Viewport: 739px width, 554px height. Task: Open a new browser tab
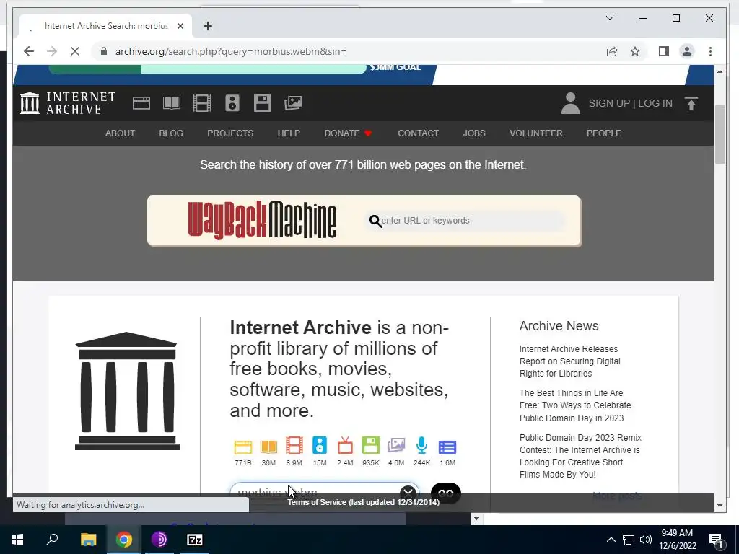click(208, 26)
